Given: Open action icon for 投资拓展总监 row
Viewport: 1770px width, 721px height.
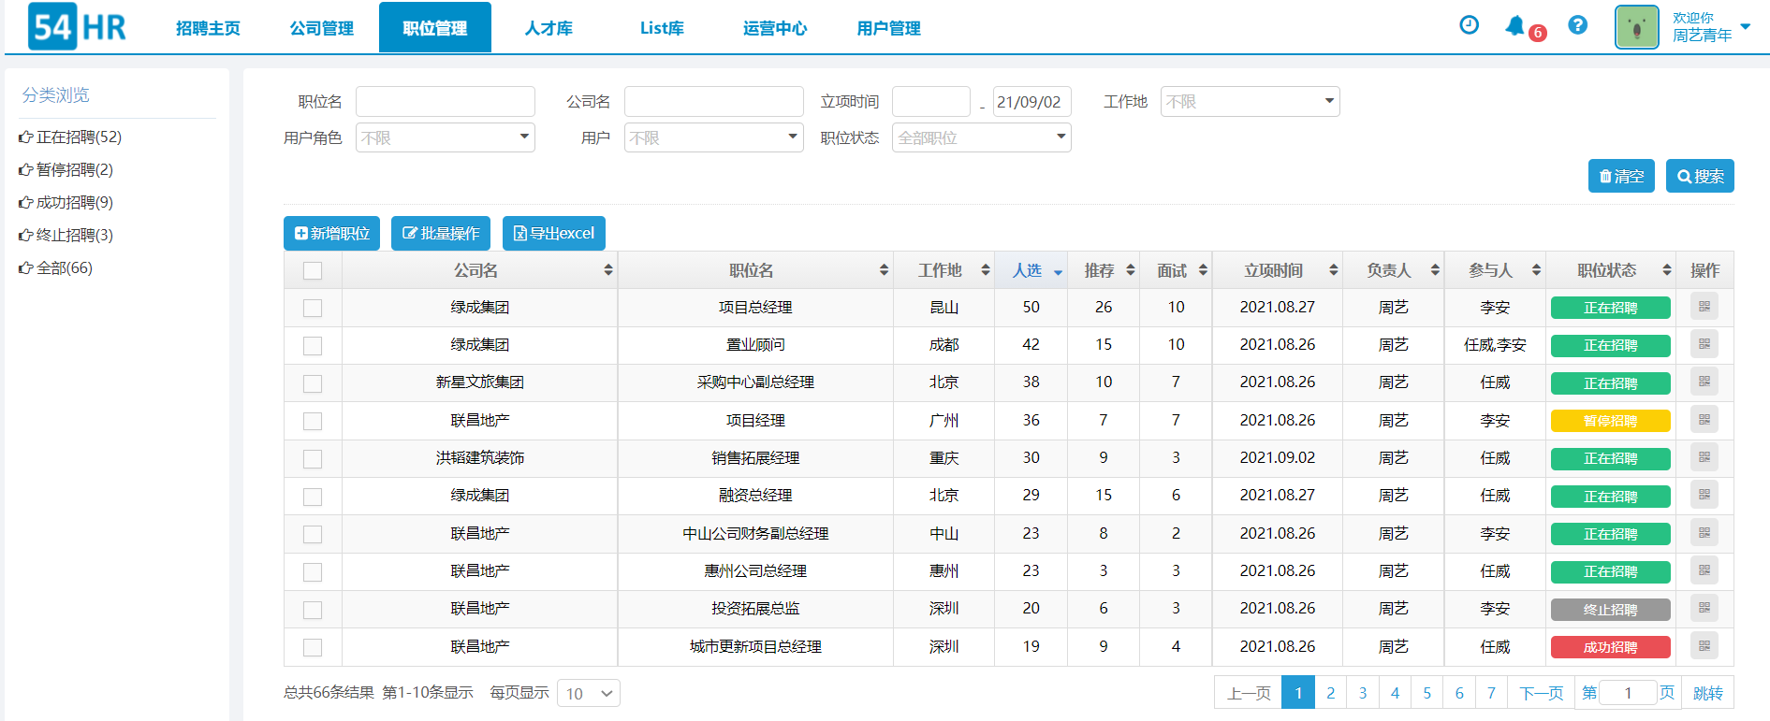Looking at the screenshot, I should 1704,608.
